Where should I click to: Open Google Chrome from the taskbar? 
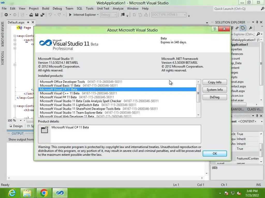pos(44,193)
